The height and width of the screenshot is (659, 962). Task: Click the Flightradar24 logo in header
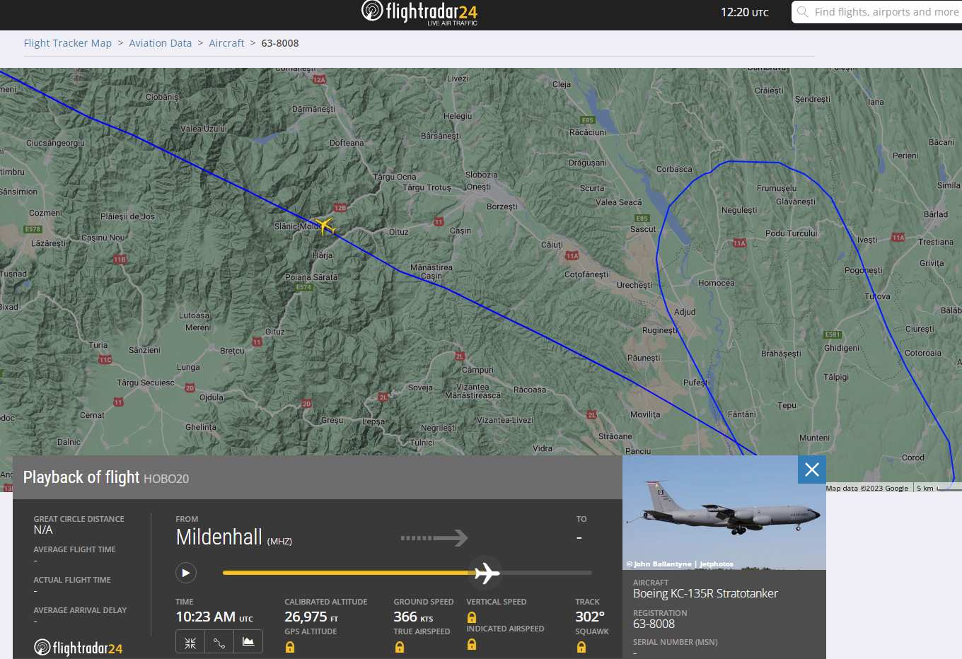(419, 13)
